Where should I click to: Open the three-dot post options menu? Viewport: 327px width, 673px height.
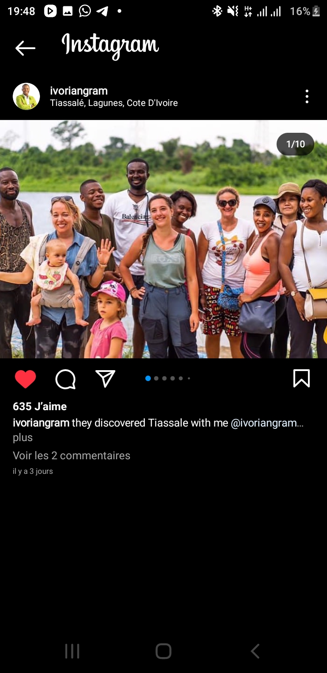307,96
